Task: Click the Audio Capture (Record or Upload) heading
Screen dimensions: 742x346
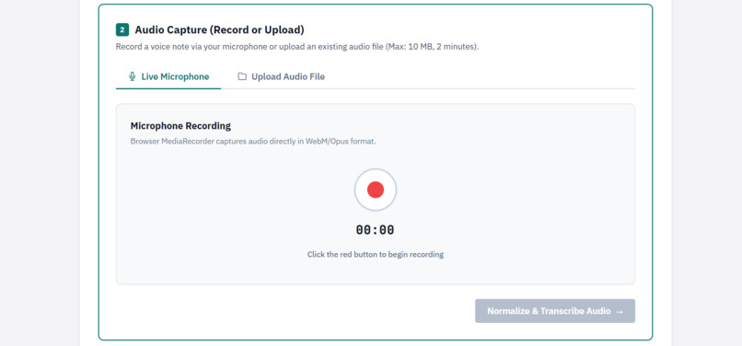Action: 220,29
